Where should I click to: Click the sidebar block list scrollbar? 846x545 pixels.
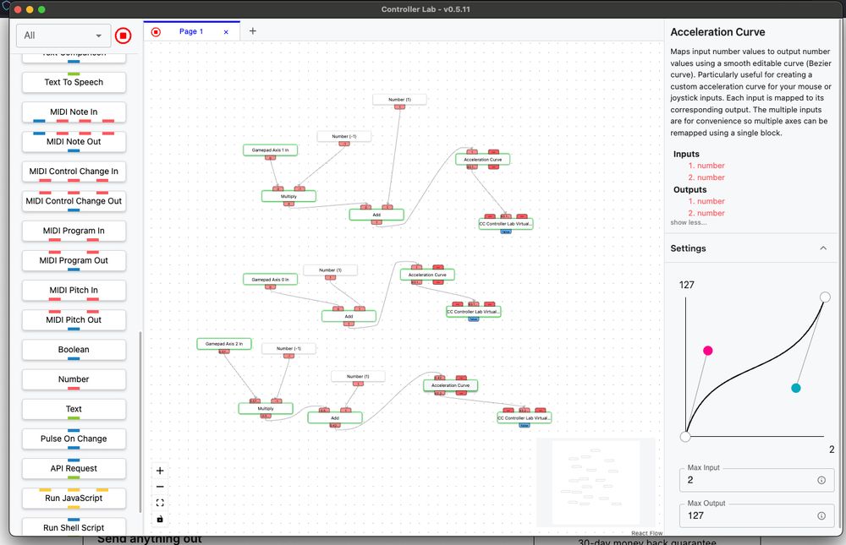point(140,422)
